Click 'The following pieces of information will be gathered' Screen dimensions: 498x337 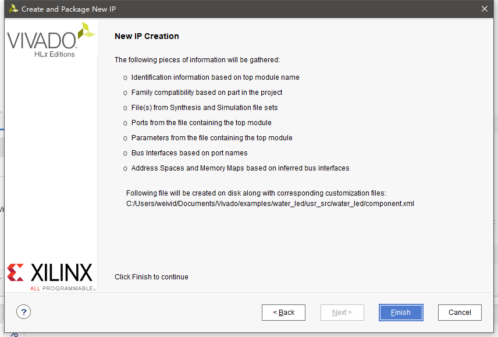197,60
